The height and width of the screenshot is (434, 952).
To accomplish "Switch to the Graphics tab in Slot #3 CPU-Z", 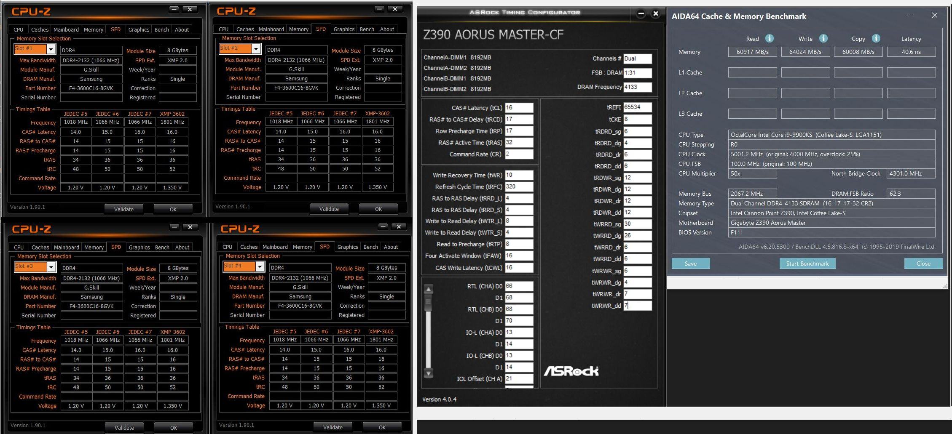I will [x=139, y=248].
